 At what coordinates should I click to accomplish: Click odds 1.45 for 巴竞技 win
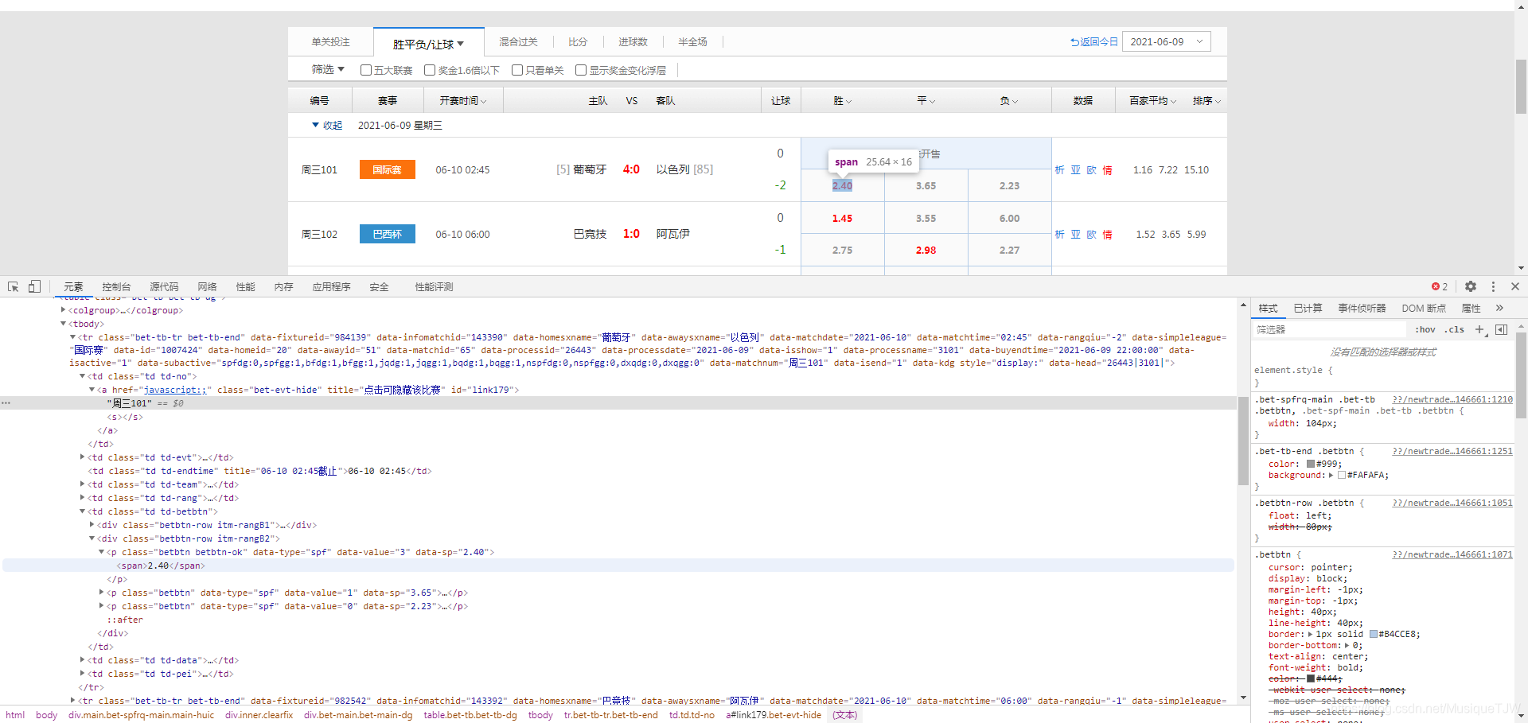coord(842,218)
